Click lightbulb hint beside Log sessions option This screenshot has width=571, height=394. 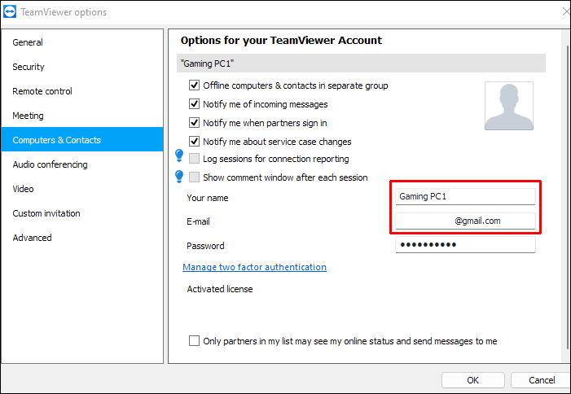click(x=180, y=155)
